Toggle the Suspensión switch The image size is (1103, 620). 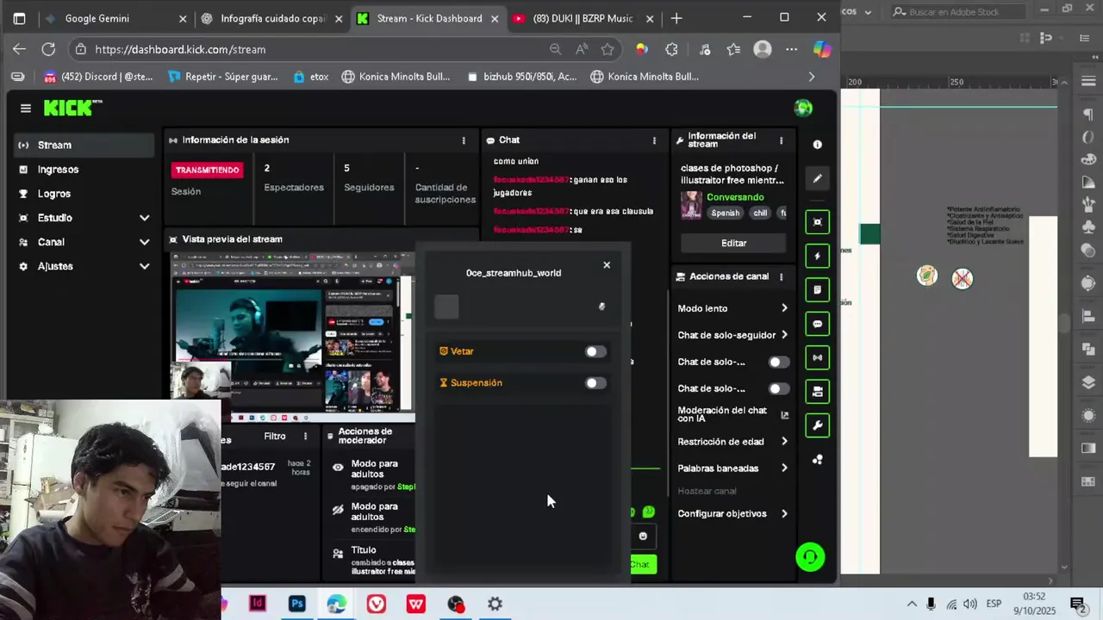click(x=595, y=383)
